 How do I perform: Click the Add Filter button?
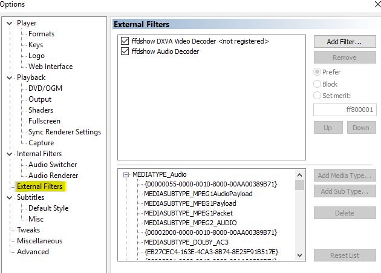coord(344,42)
